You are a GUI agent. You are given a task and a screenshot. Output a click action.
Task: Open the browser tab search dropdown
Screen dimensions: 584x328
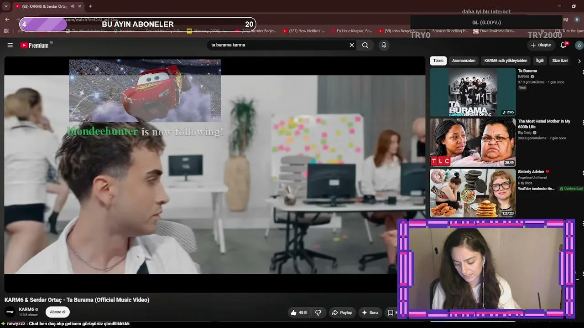6,6
